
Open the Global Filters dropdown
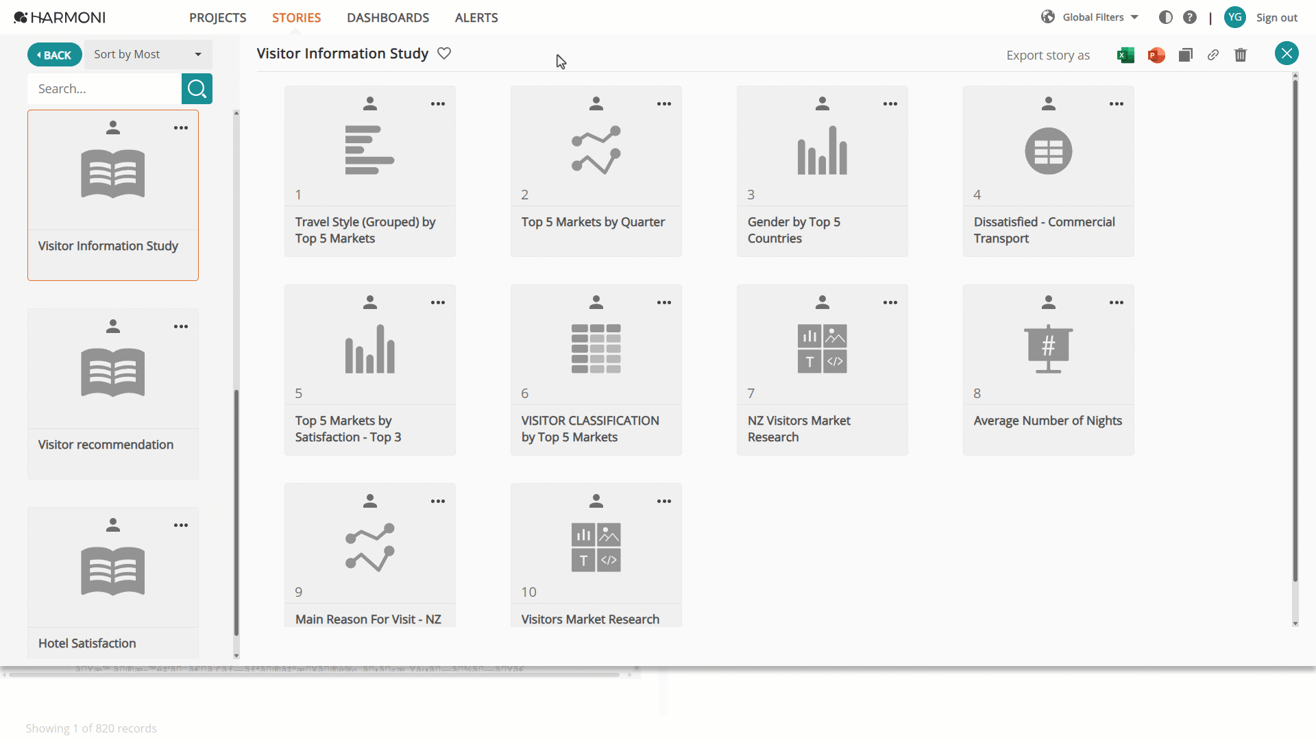pyautogui.click(x=1090, y=17)
